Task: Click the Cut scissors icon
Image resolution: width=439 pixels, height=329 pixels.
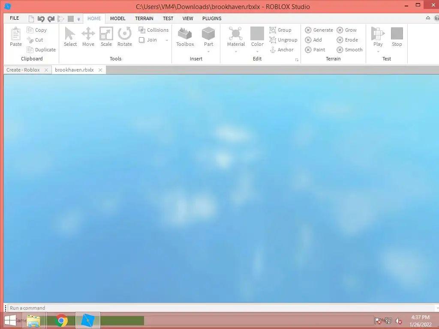Action: [x=30, y=40]
